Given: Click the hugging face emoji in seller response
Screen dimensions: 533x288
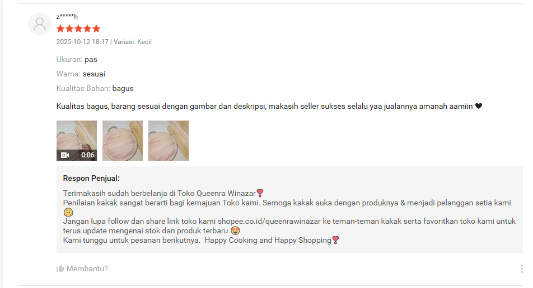Looking at the screenshot, I should point(68,213).
